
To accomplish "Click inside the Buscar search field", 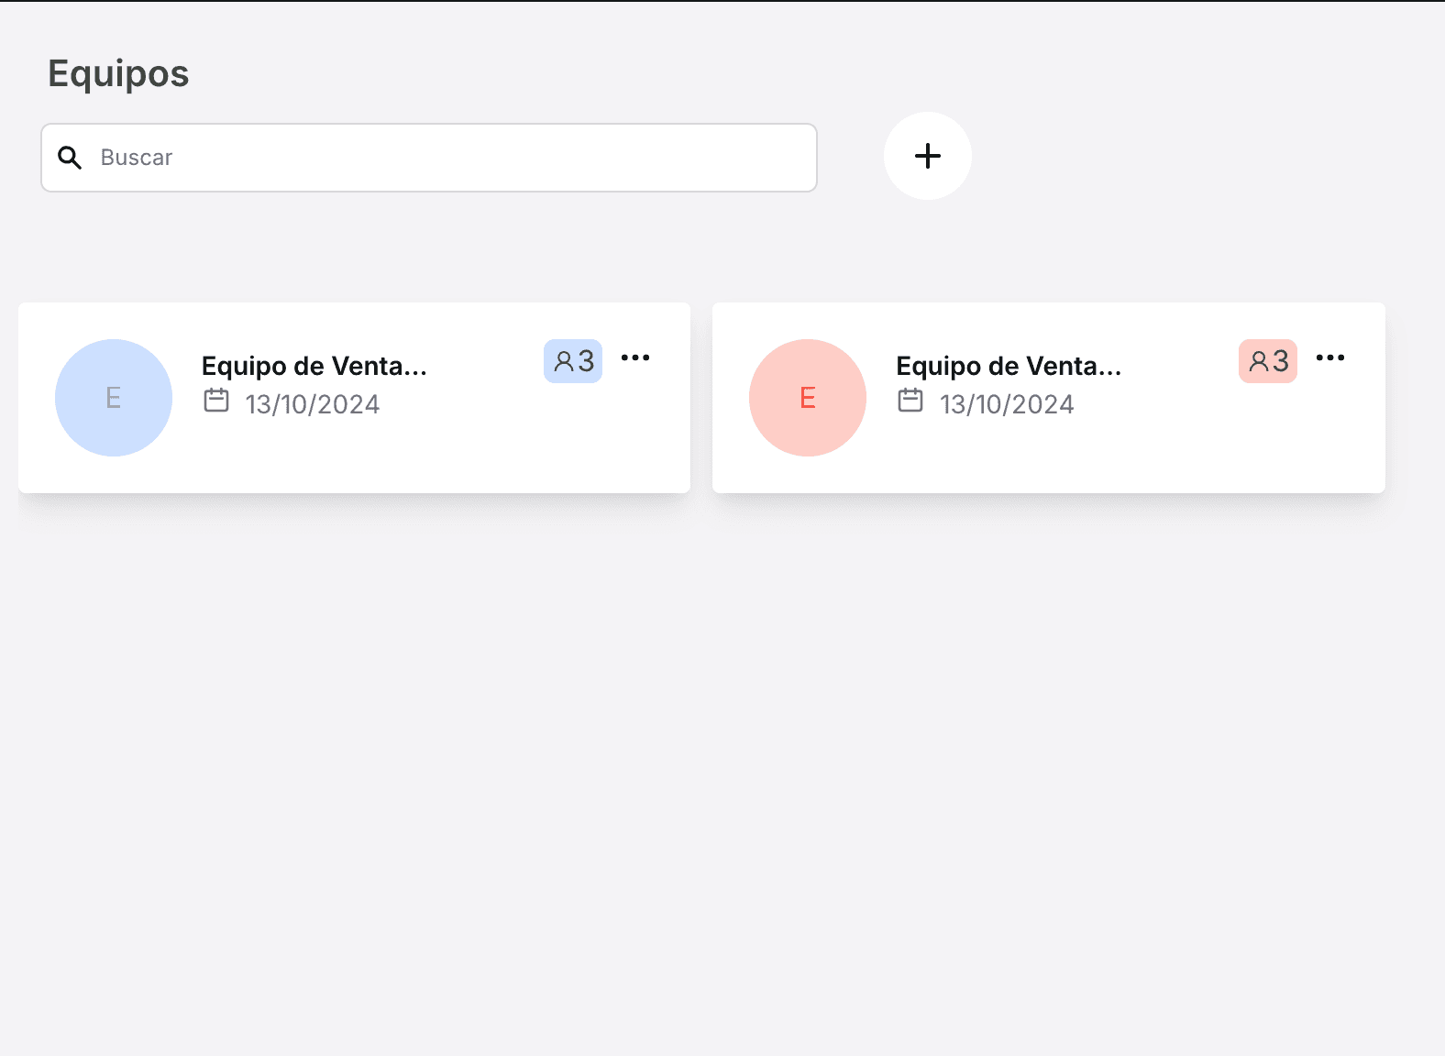I will tap(367, 158).
